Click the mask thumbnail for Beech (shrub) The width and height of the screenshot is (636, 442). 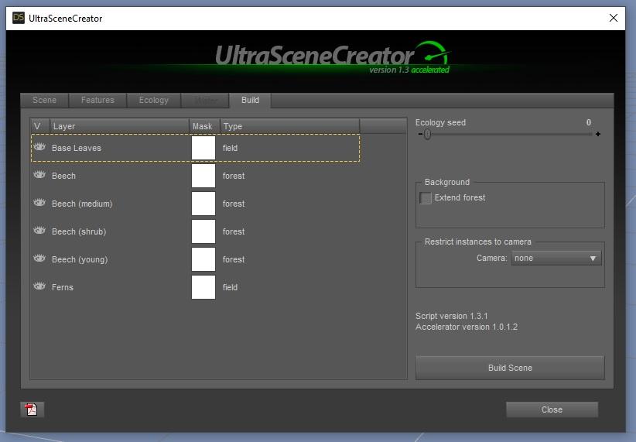203,231
